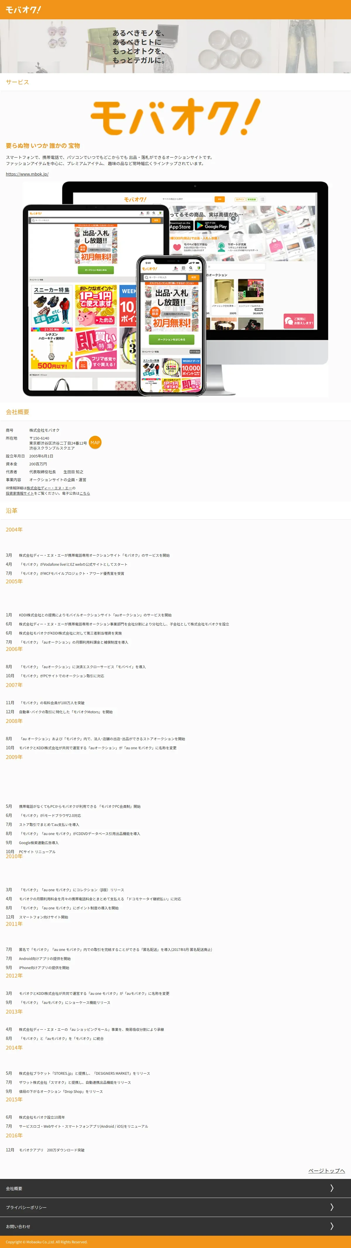Open お問い合わせ in the footer menu
351x1248 pixels.
click(175, 1226)
